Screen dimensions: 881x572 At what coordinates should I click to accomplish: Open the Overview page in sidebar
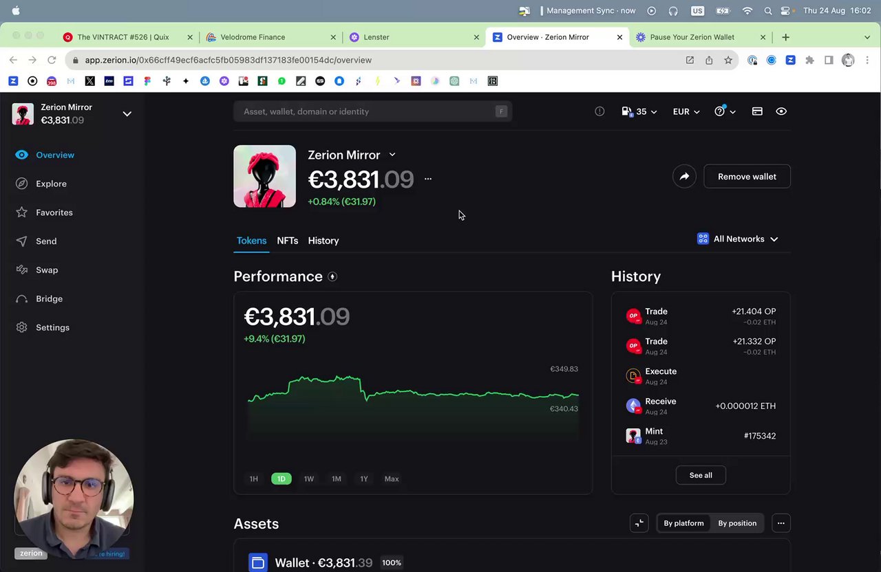click(x=45, y=155)
